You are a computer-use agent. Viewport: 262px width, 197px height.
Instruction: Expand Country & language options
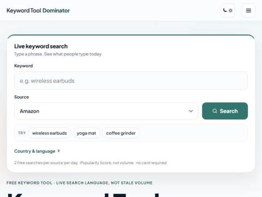coord(37,151)
